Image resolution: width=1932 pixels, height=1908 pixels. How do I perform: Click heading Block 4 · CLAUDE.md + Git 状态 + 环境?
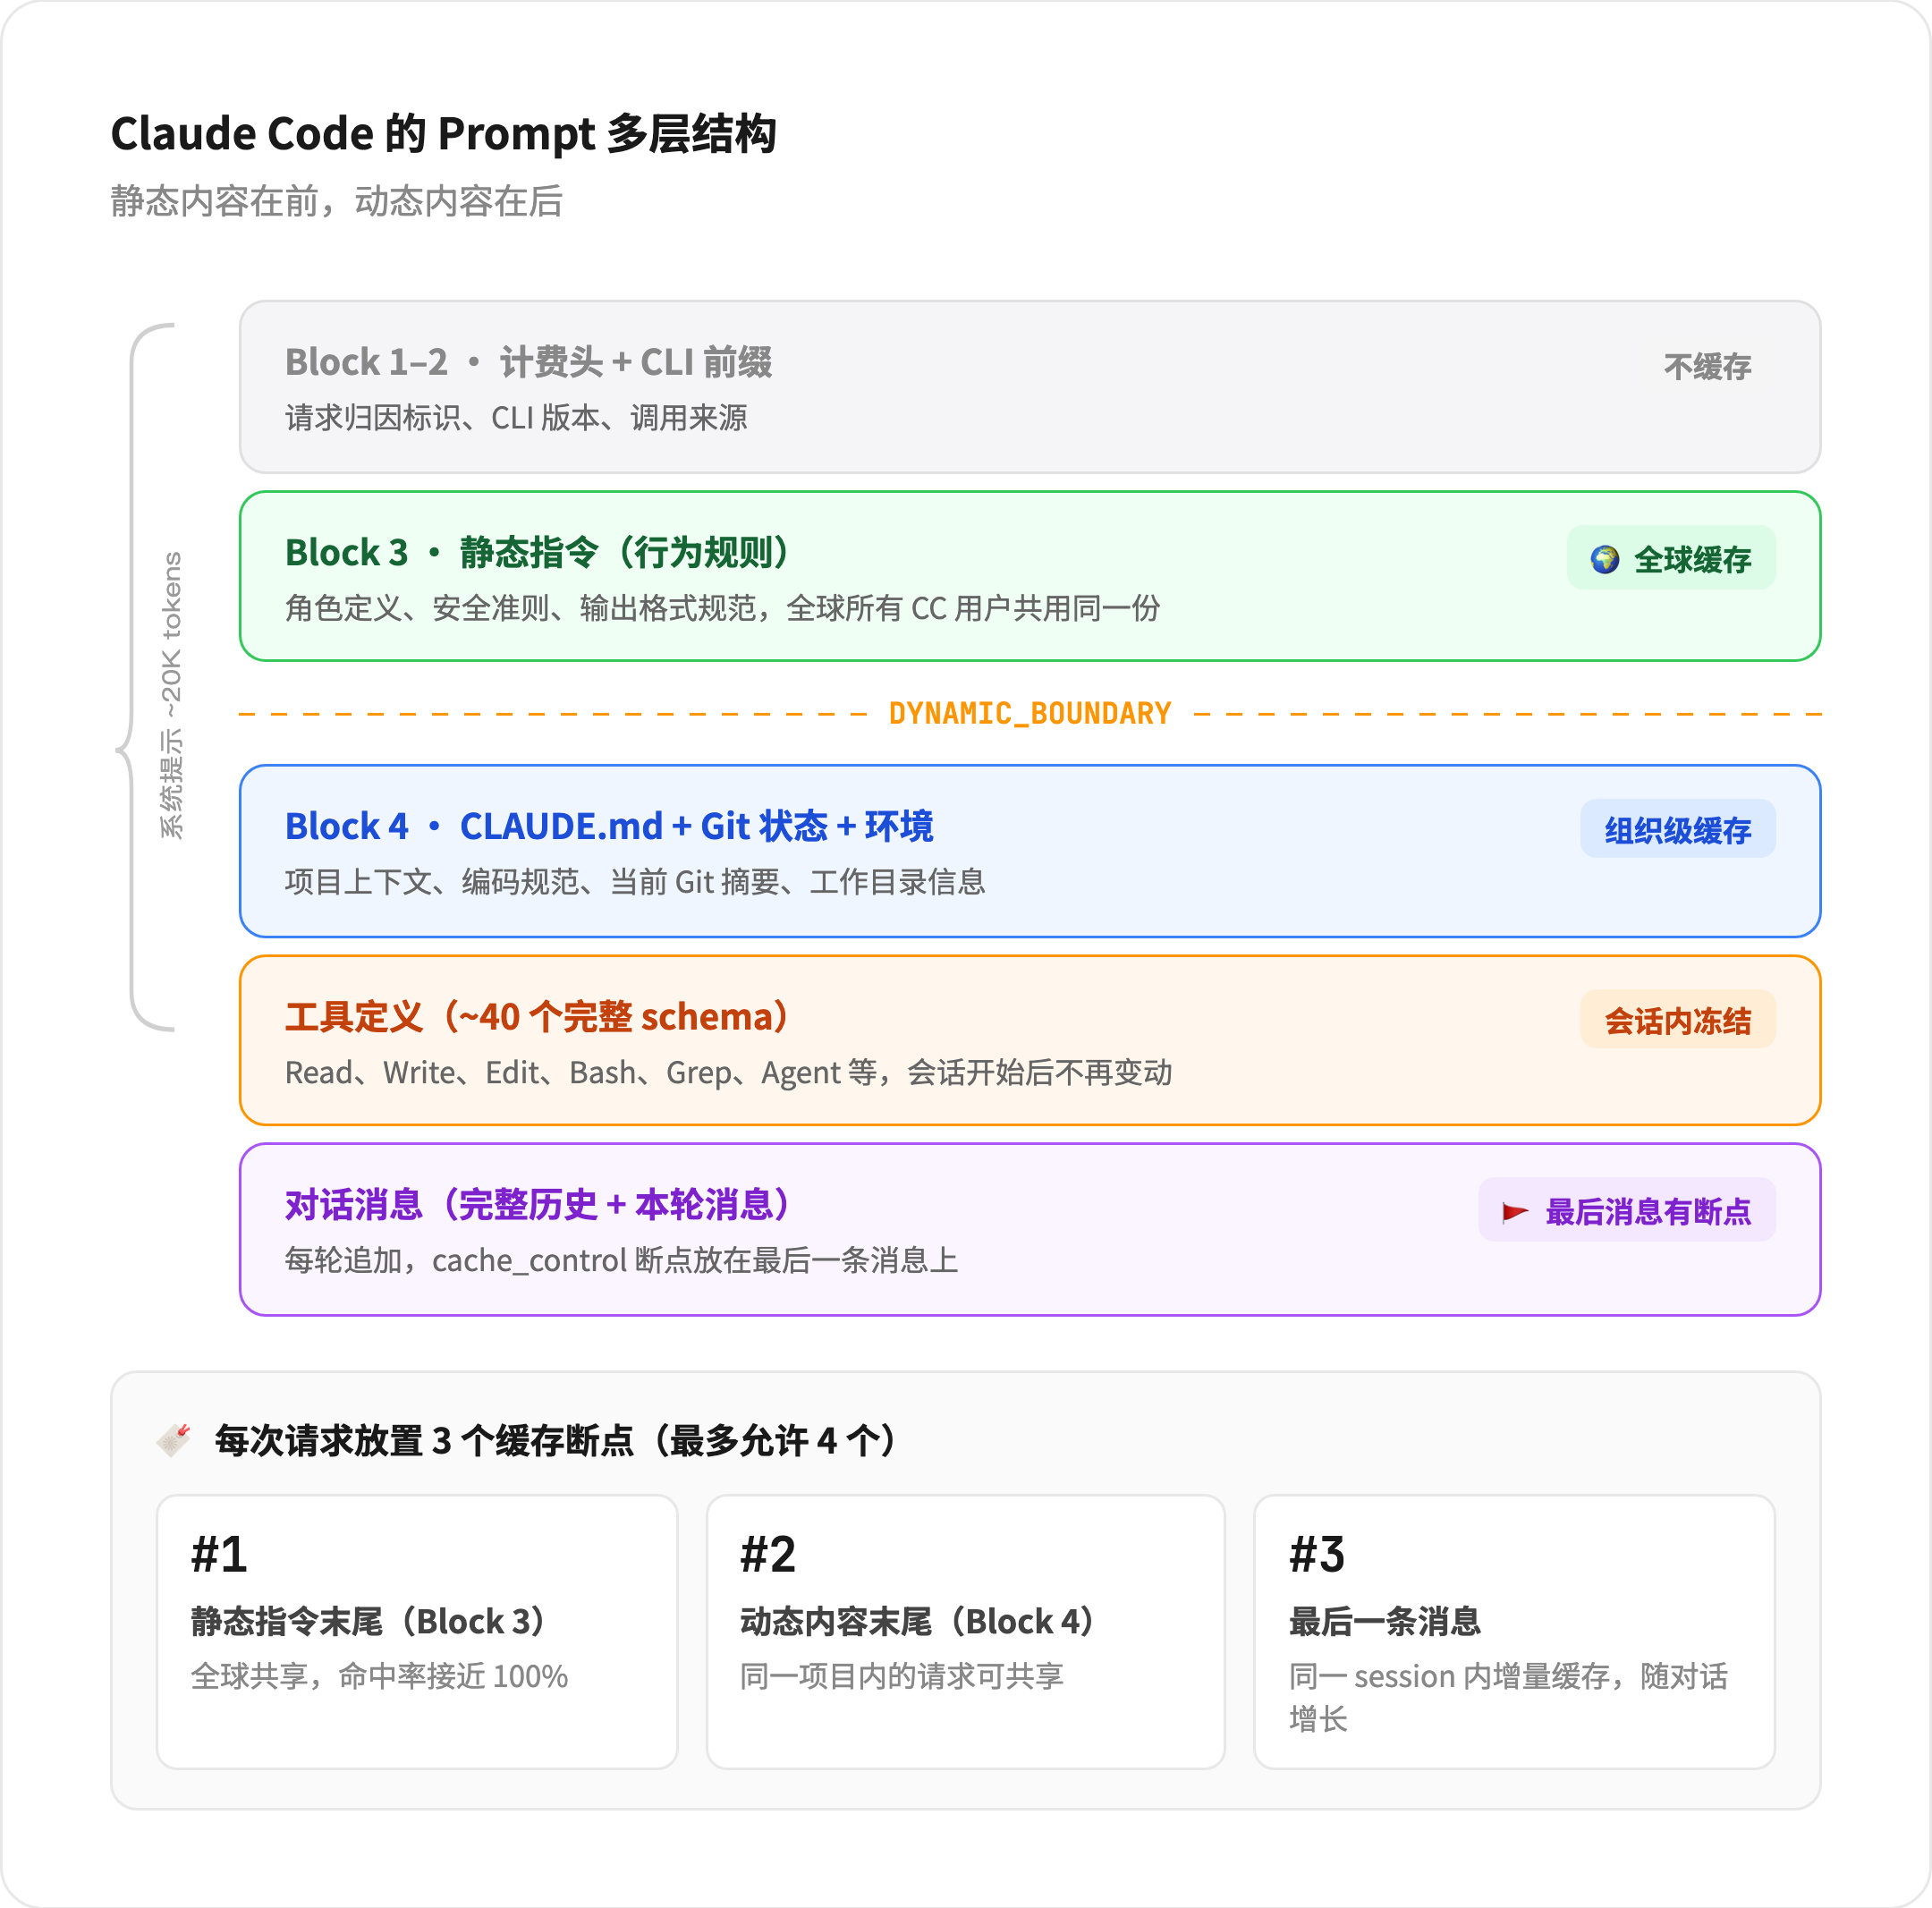tap(609, 826)
